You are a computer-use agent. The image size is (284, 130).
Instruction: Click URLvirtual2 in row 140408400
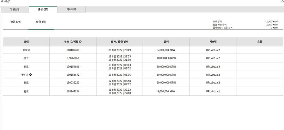click(x=213, y=50)
